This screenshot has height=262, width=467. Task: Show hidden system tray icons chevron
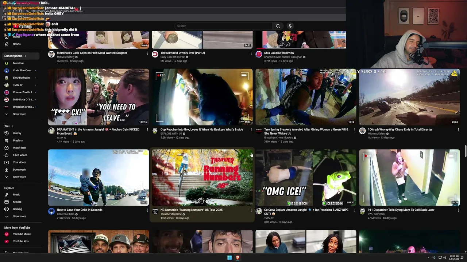point(428,258)
